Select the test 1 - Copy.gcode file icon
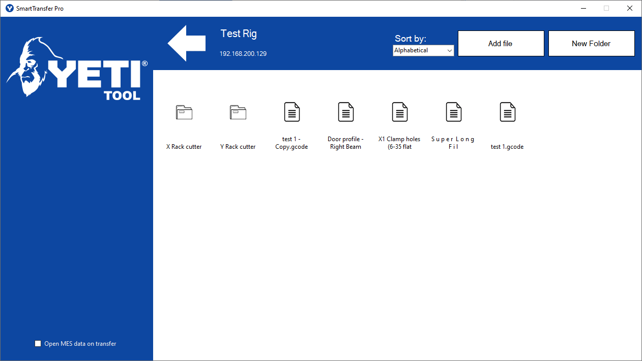The image size is (642, 361). (292, 112)
